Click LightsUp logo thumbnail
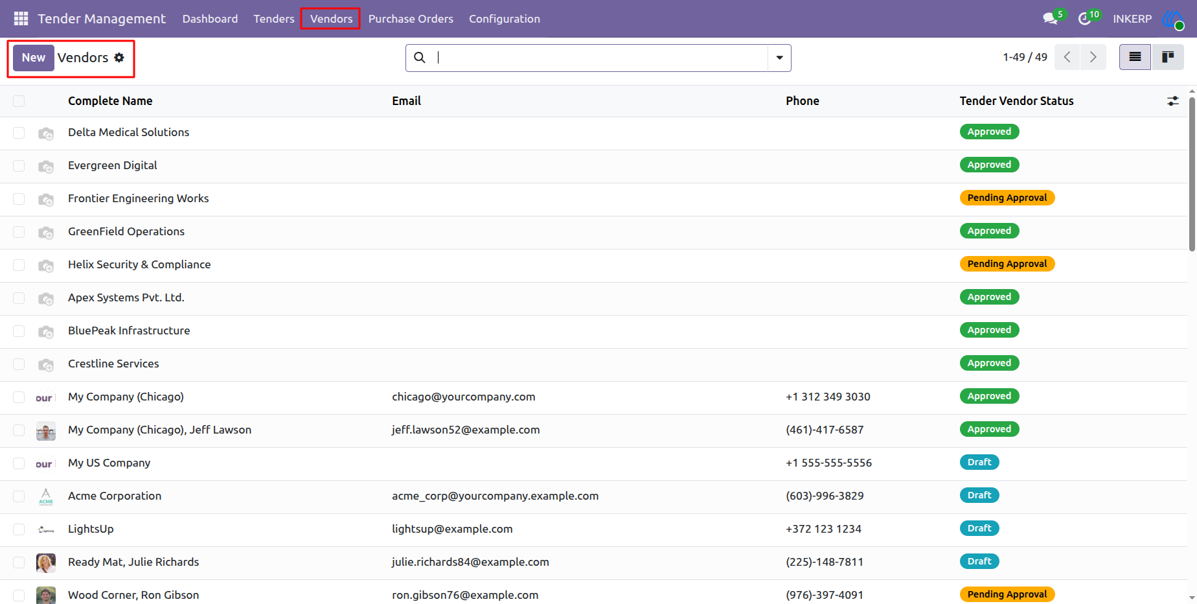Viewport: 1197px width, 604px height. [x=46, y=530]
